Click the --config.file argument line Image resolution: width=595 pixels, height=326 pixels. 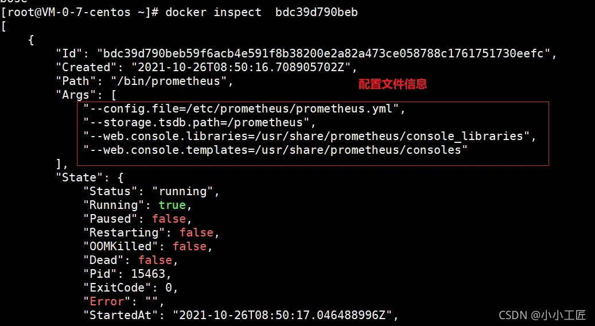pyautogui.click(x=244, y=108)
